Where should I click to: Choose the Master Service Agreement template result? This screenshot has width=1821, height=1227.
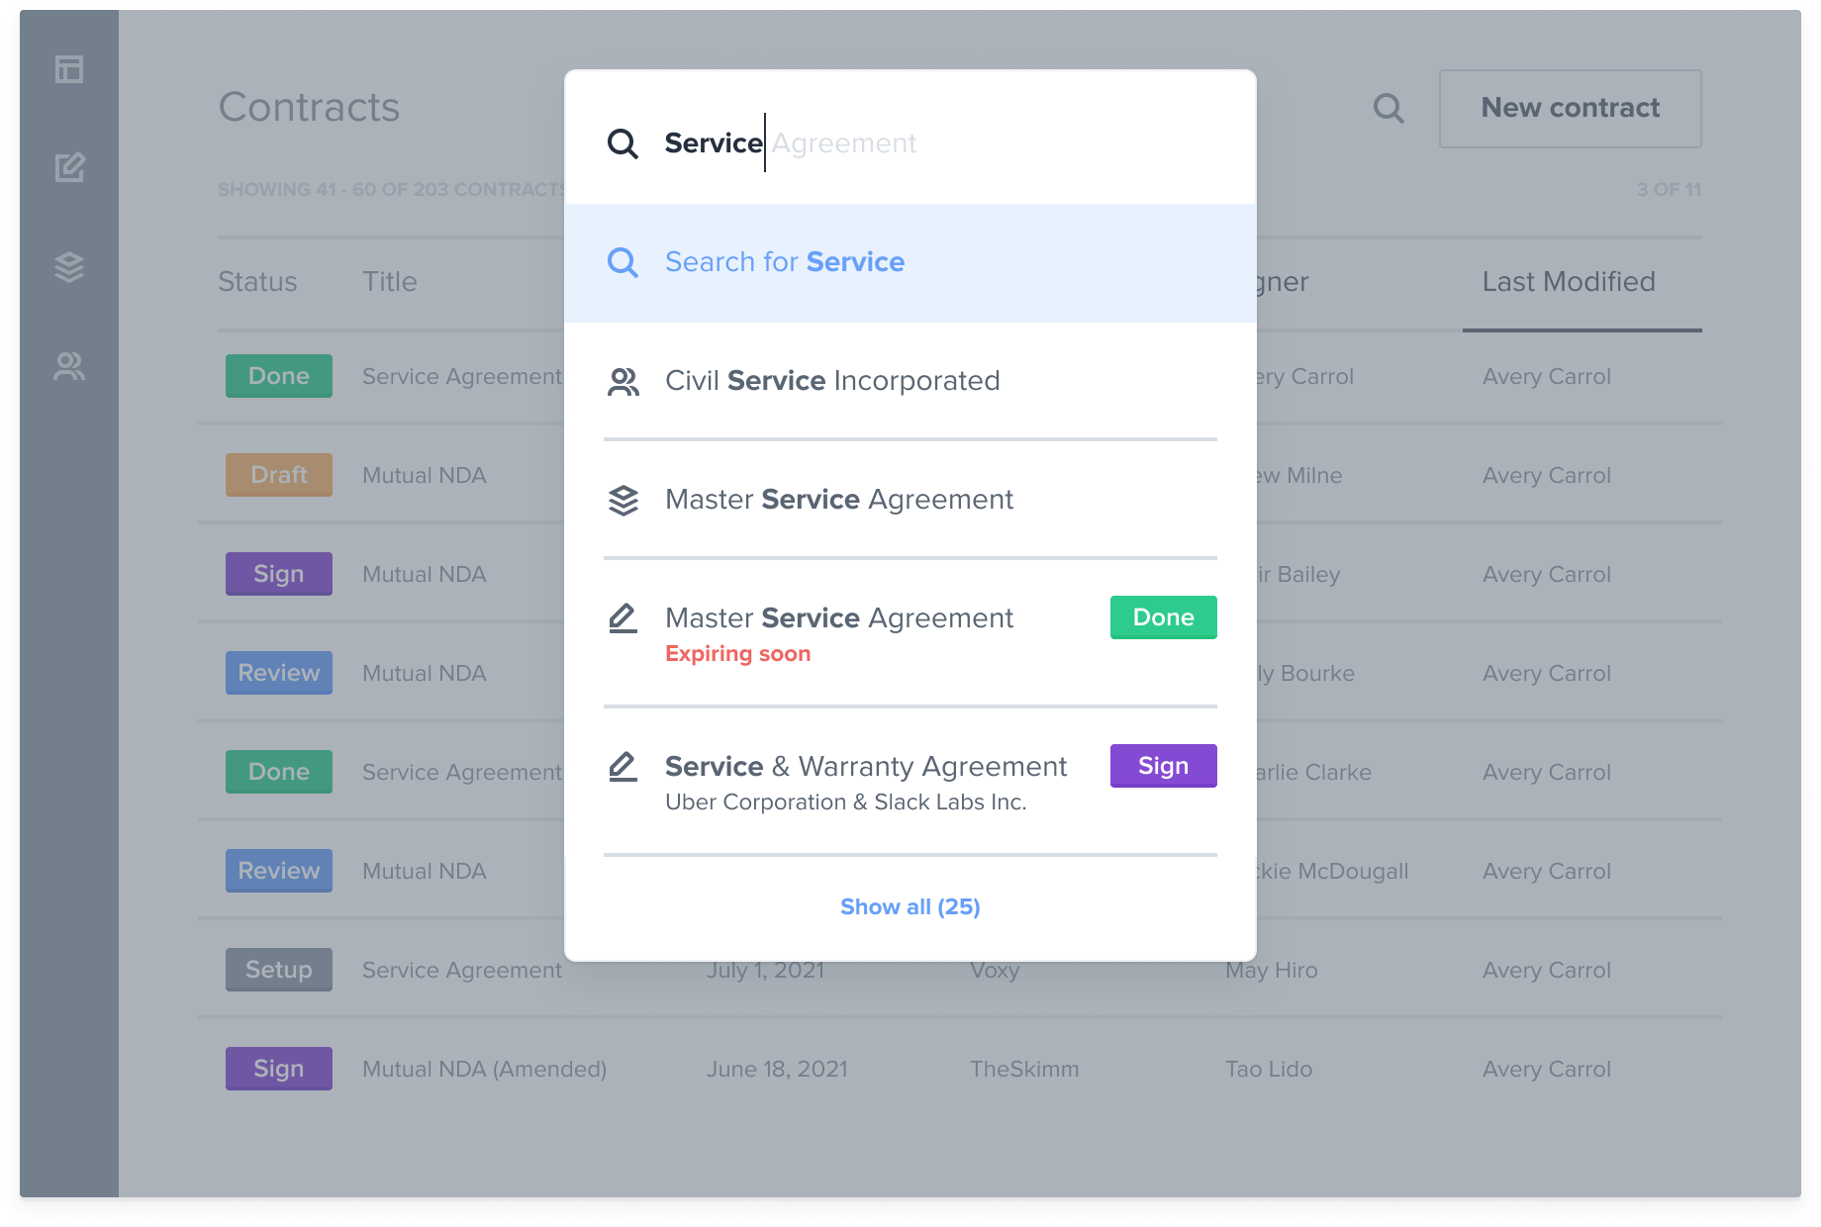tap(910, 500)
